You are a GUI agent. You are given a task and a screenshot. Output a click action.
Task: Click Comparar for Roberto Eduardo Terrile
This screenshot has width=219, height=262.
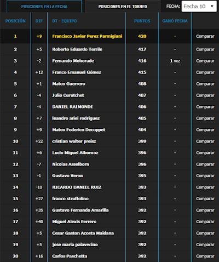click(205, 49)
